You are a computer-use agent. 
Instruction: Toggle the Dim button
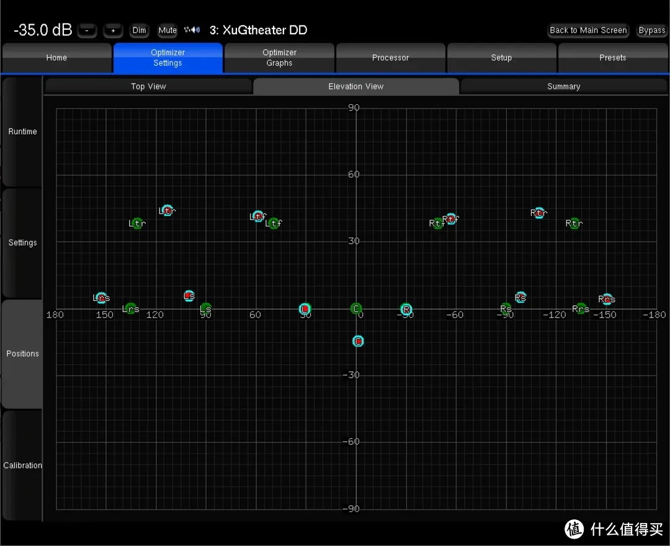click(140, 30)
